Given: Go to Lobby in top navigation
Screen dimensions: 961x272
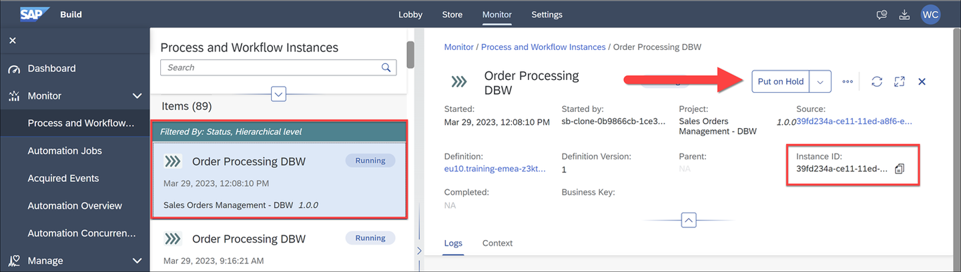Looking at the screenshot, I should coord(410,14).
